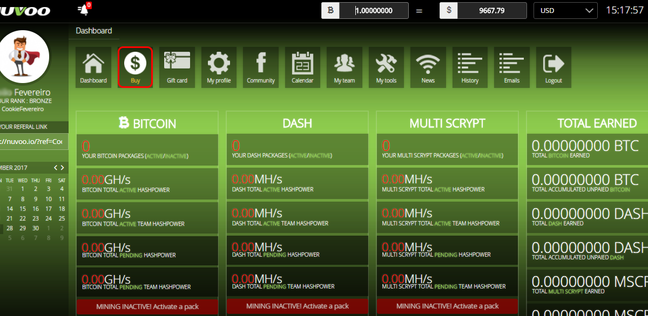Click INACTIVE link in Dash packages

(x=320, y=156)
